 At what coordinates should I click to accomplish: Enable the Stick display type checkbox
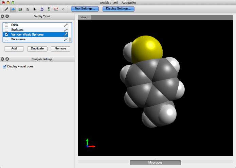click(7, 25)
